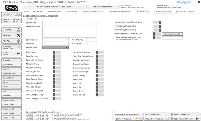Viewport: 201px width, 121px height.
Task: Enable Server Can Screenshot toggle
Action: (x=100, y=52)
